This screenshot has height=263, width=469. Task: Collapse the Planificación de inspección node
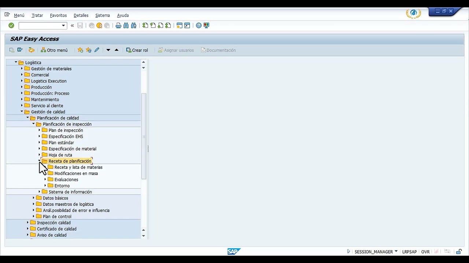33,124
